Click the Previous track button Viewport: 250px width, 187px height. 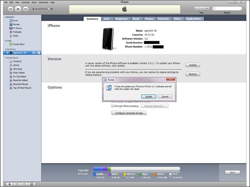click(x=11, y=9)
